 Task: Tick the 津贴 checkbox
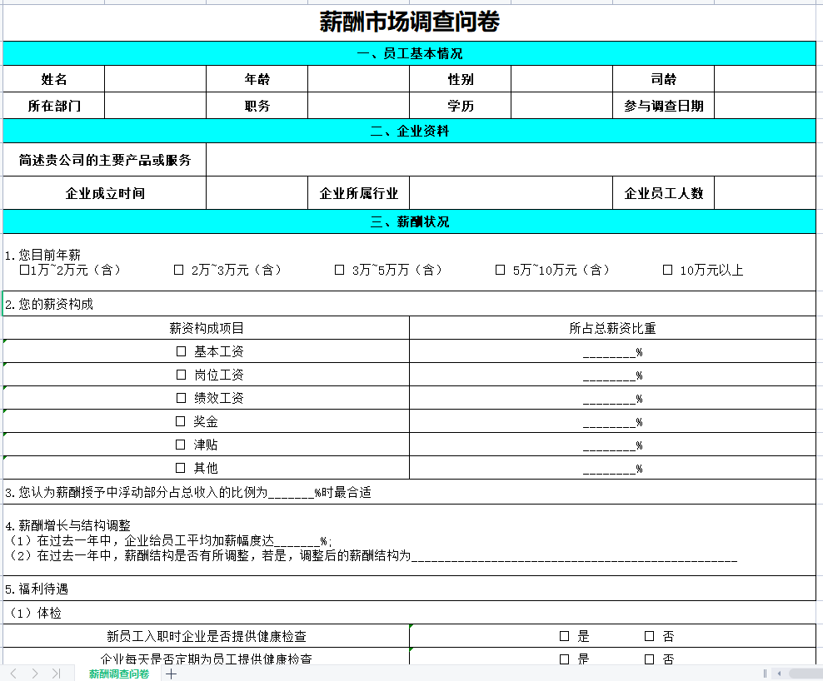click(x=181, y=445)
